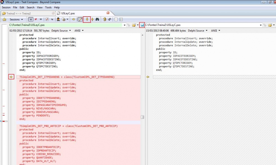Open the Rules referee icon

[x=58, y=19]
